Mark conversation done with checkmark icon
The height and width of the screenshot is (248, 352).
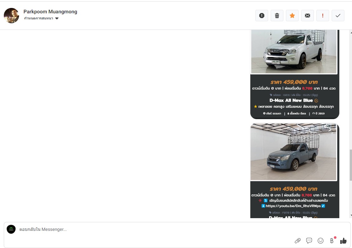coord(338,16)
